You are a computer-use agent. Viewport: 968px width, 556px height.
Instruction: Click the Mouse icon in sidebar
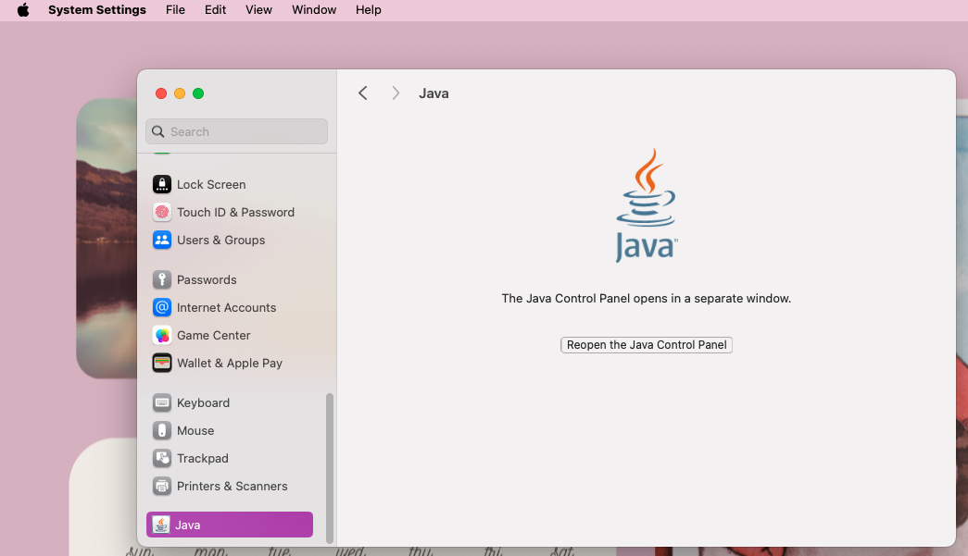[x=162, y=430]
